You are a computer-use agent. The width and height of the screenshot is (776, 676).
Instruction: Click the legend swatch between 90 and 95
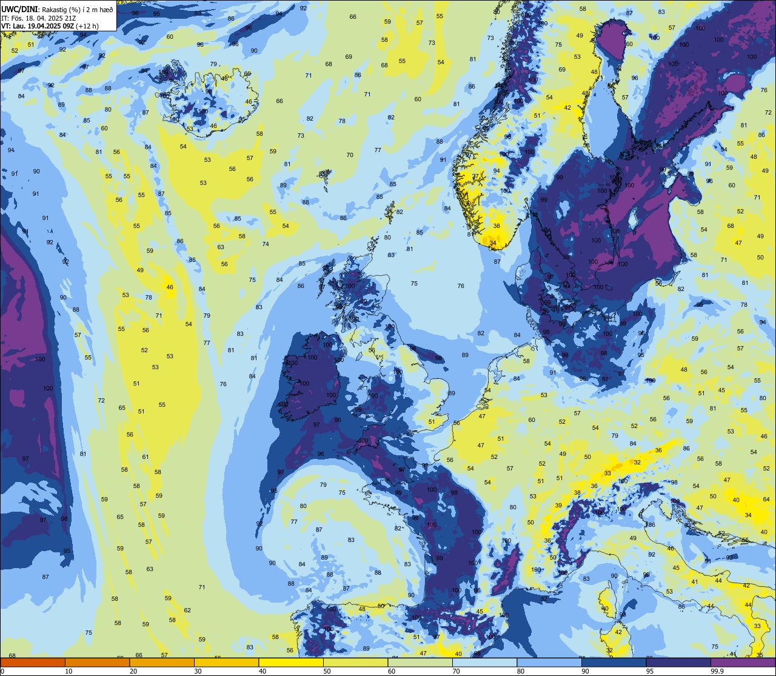[614, 662]
